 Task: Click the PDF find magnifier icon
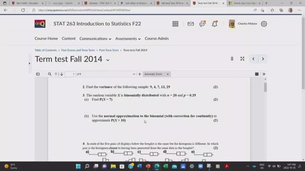tap(50, 74)
